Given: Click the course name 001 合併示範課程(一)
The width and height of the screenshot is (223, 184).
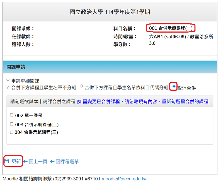Looking at the screenshot, I should point(171,28).
